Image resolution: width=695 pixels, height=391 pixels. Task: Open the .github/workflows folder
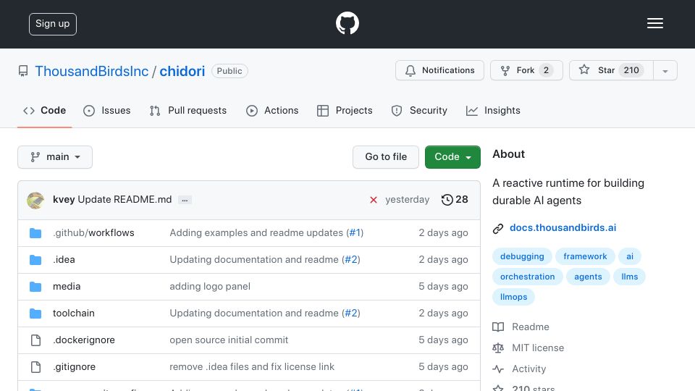(x=93, y=232)
